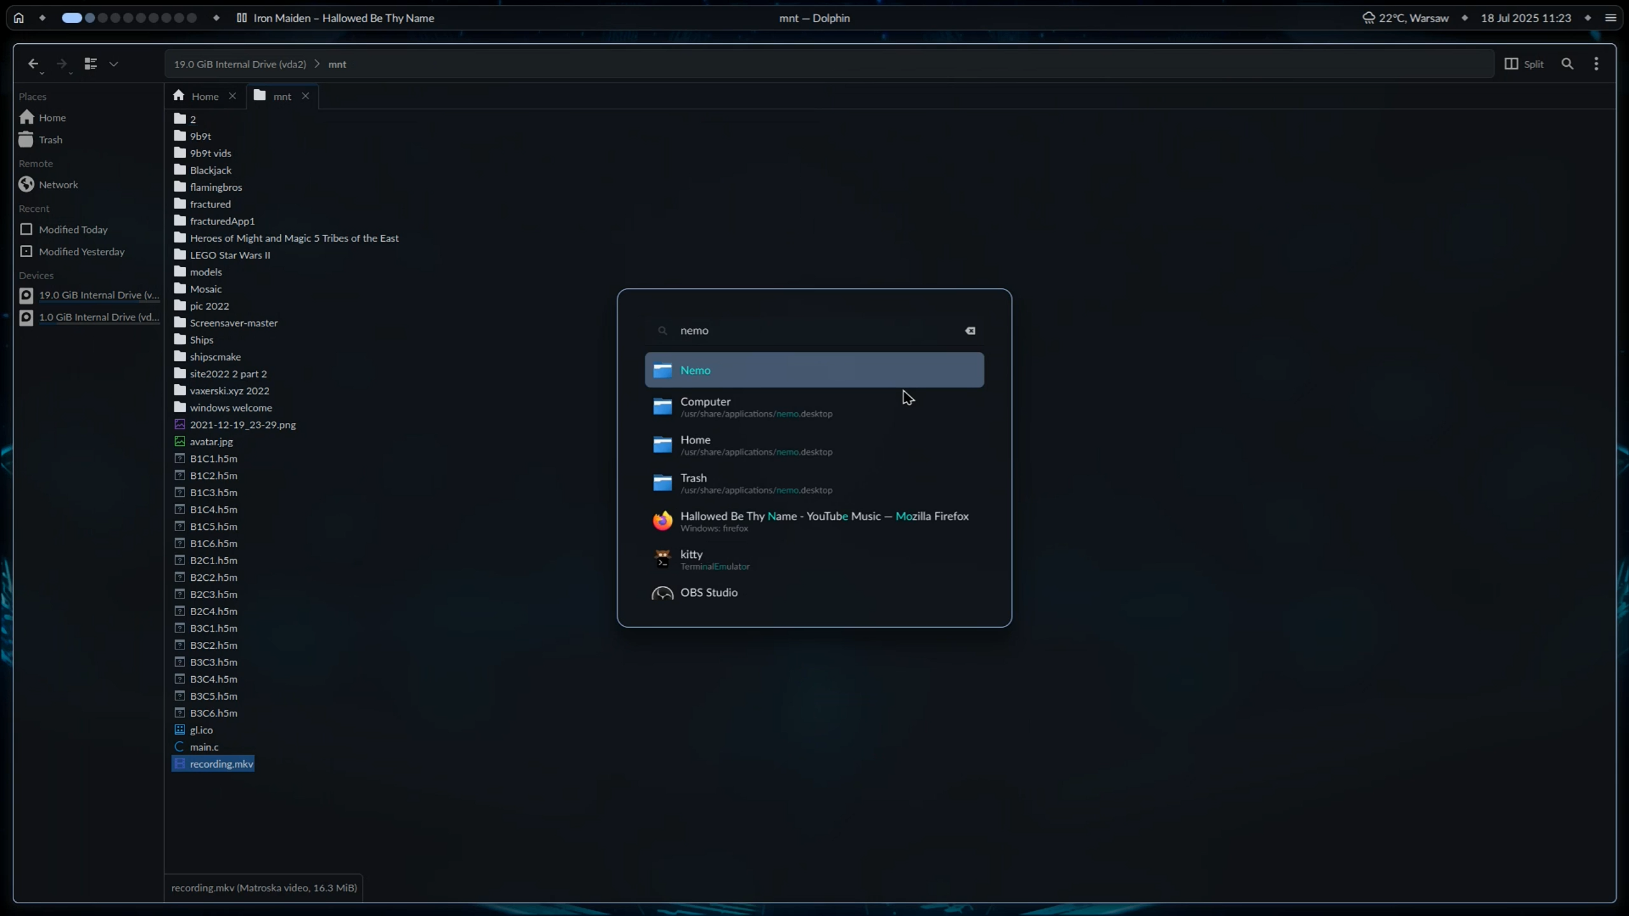The height and width of the screenshot is (916, 1629).
Task: Click the launcher search field
Action: click(814, 331)
